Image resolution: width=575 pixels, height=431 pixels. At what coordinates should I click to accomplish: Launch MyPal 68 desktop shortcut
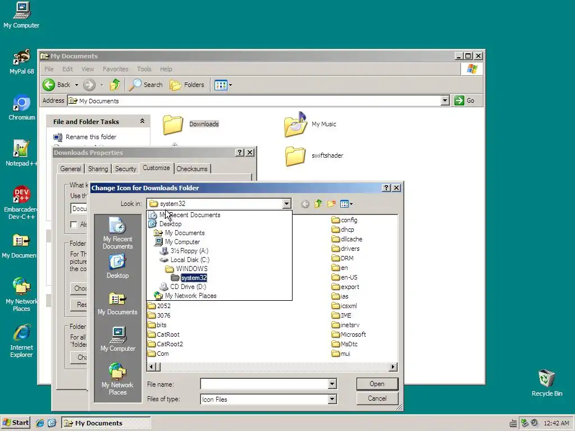[22, 62]
